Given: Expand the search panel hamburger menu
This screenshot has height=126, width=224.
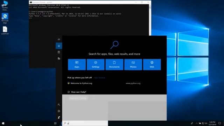Looking at the screenshot, I should pos(59,40).
